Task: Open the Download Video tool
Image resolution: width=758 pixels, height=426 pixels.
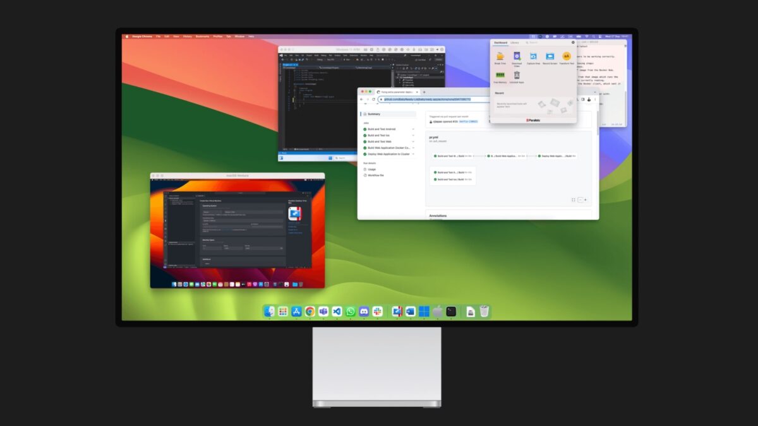Action: click(x=517, y=56)
